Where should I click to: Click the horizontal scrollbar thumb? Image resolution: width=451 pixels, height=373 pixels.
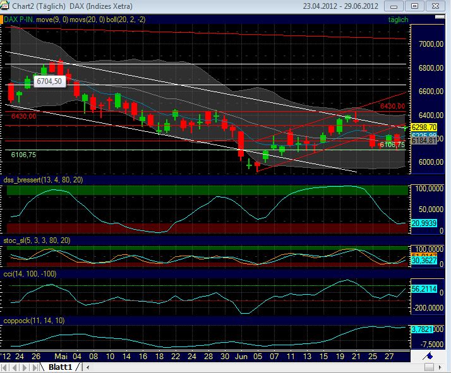point(429,367)
